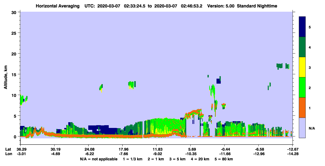Screen dimensions: 325x166
Task: Click the '3 = 5 km' legend note
Action: pyautogui.click(x=178, y=159)
